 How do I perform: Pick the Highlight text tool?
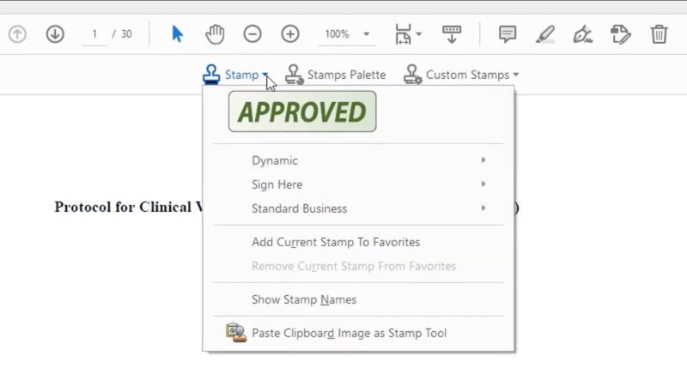pyautogui.click(x=545, y=34)
